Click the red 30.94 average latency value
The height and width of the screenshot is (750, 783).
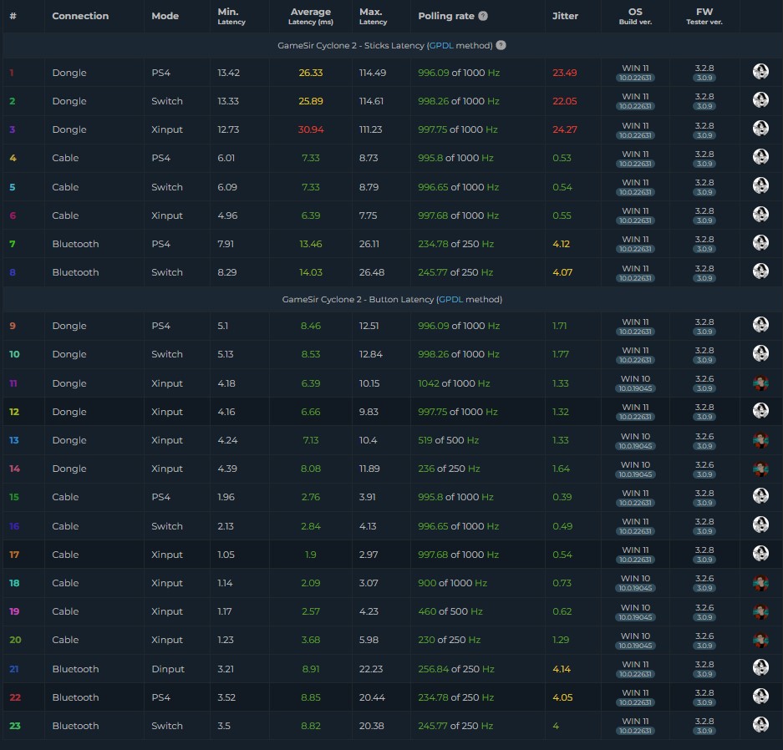311,129
